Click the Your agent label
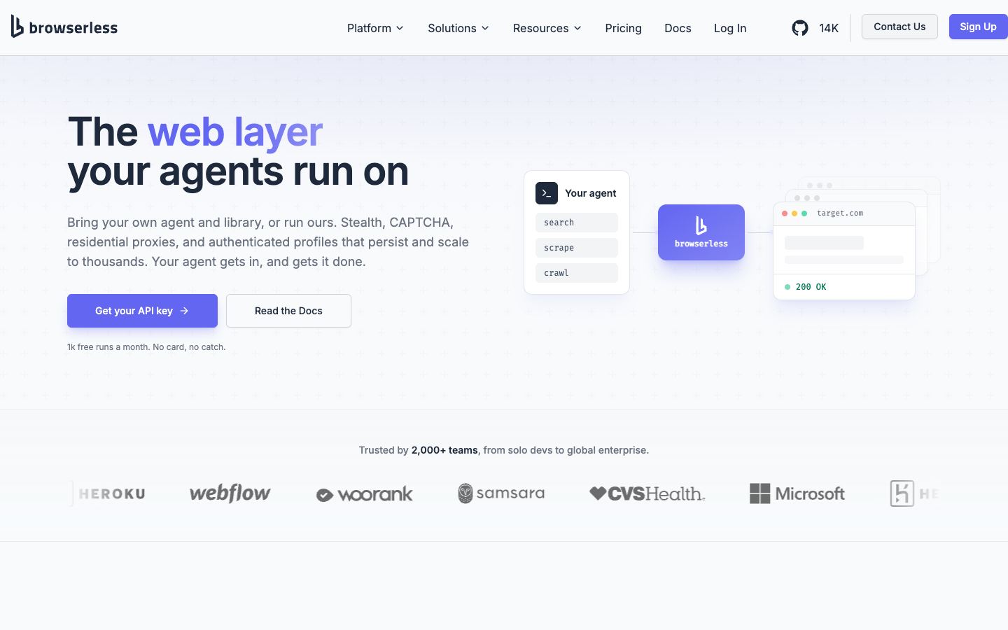This screenshot has height=630, width=1008. [x=591, y=193]
